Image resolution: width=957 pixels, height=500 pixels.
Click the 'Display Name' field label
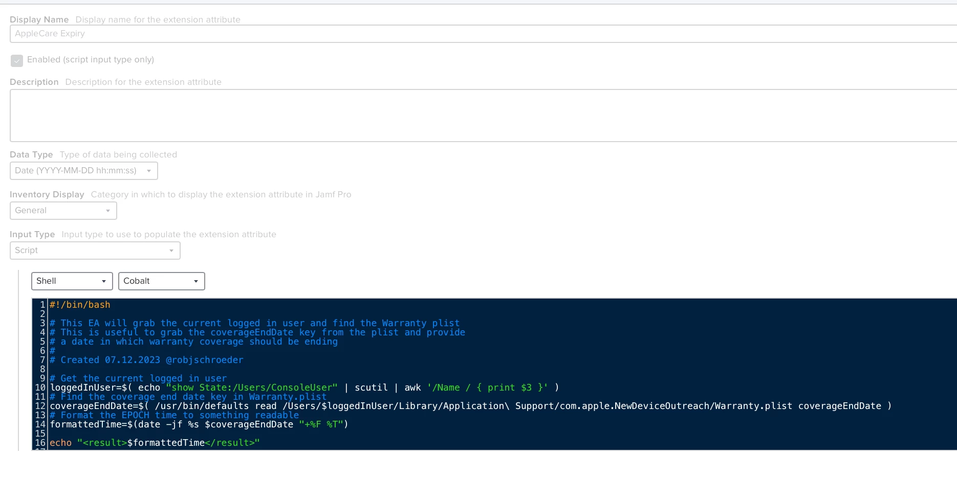39,19
